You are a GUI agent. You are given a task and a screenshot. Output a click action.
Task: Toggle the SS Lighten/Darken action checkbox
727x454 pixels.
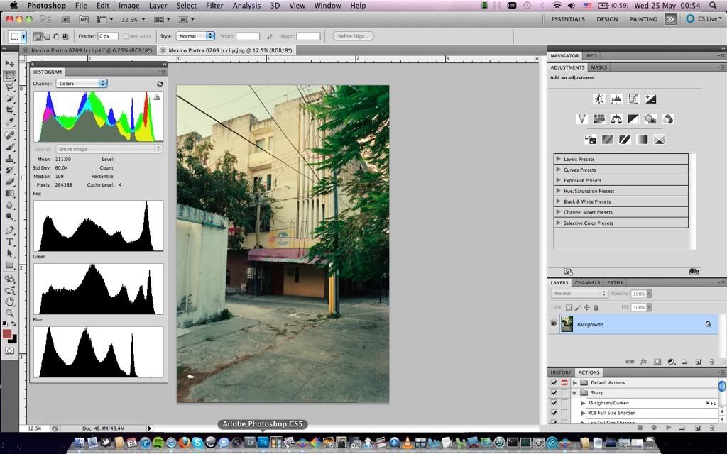pos(554,403)
